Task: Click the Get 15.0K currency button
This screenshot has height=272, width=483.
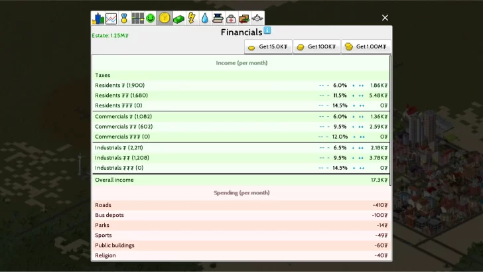Action: pyautogui.click(x=268, y=46)
